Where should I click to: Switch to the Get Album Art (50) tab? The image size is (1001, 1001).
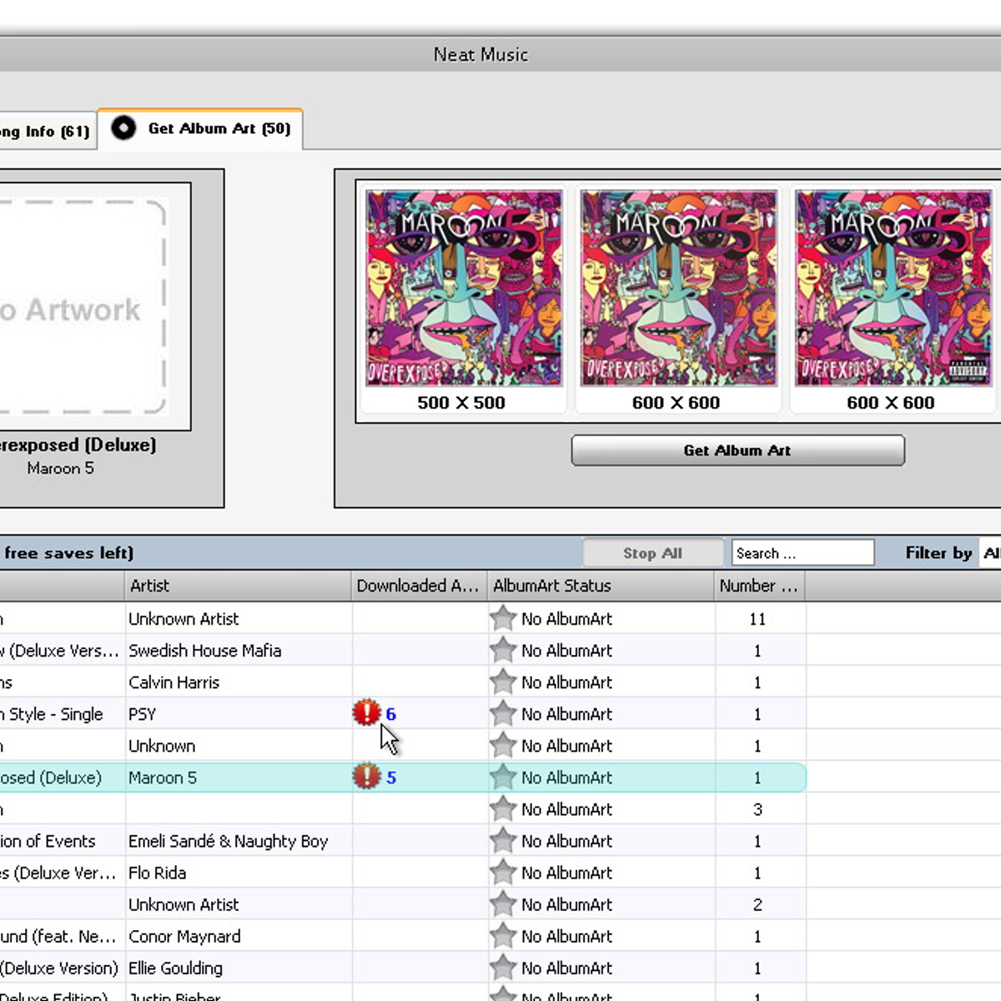pyautogui.click(x=219, y=128)
